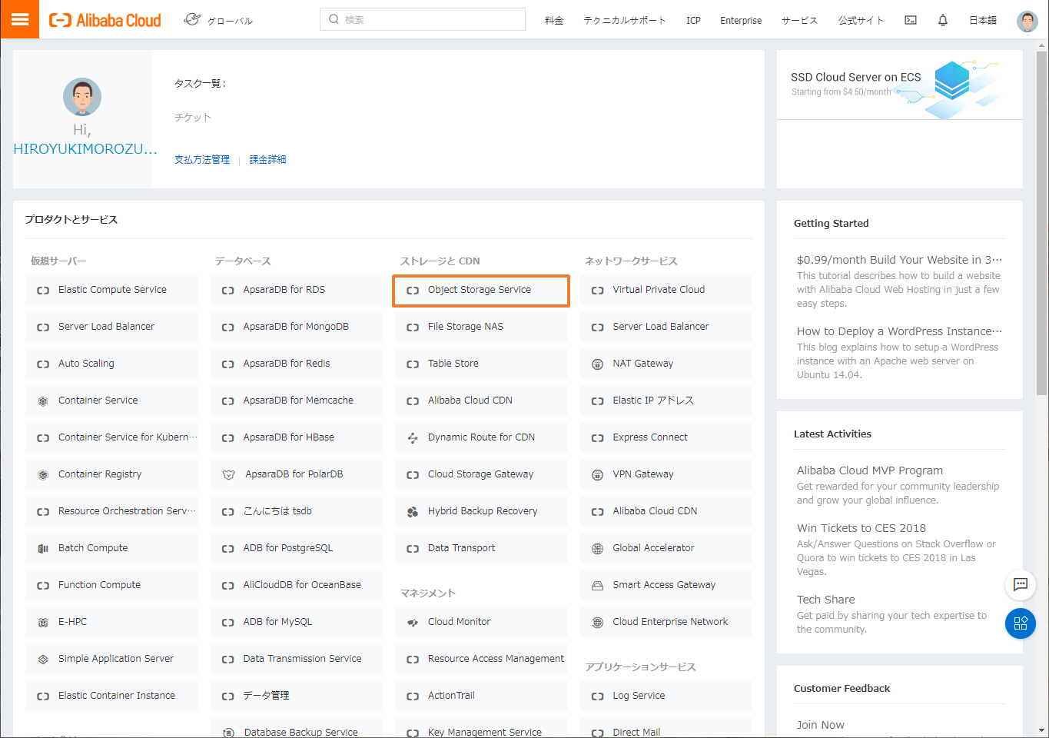The width and height of the screenshot is (1049, 738).
Task: Click the Cloud Monitor icon
Action: tap(413, 622)
